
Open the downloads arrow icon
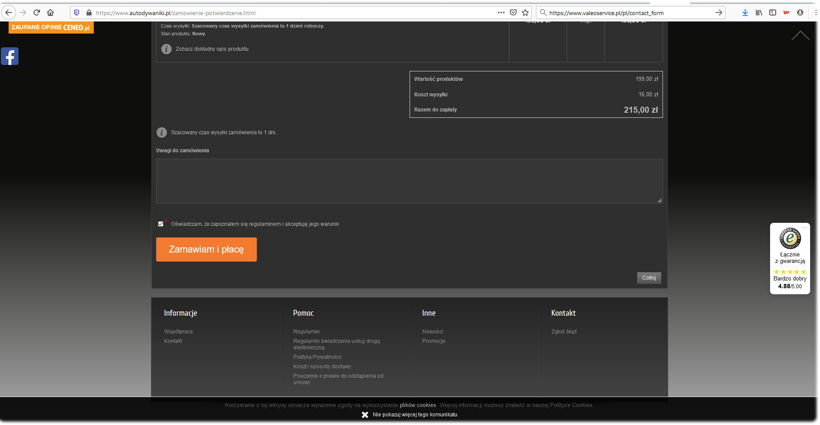(745, 12)
